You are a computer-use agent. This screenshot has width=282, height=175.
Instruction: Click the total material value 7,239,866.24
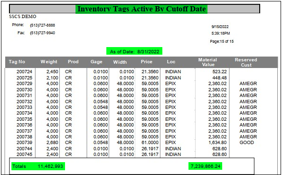(x=206, y=166)
